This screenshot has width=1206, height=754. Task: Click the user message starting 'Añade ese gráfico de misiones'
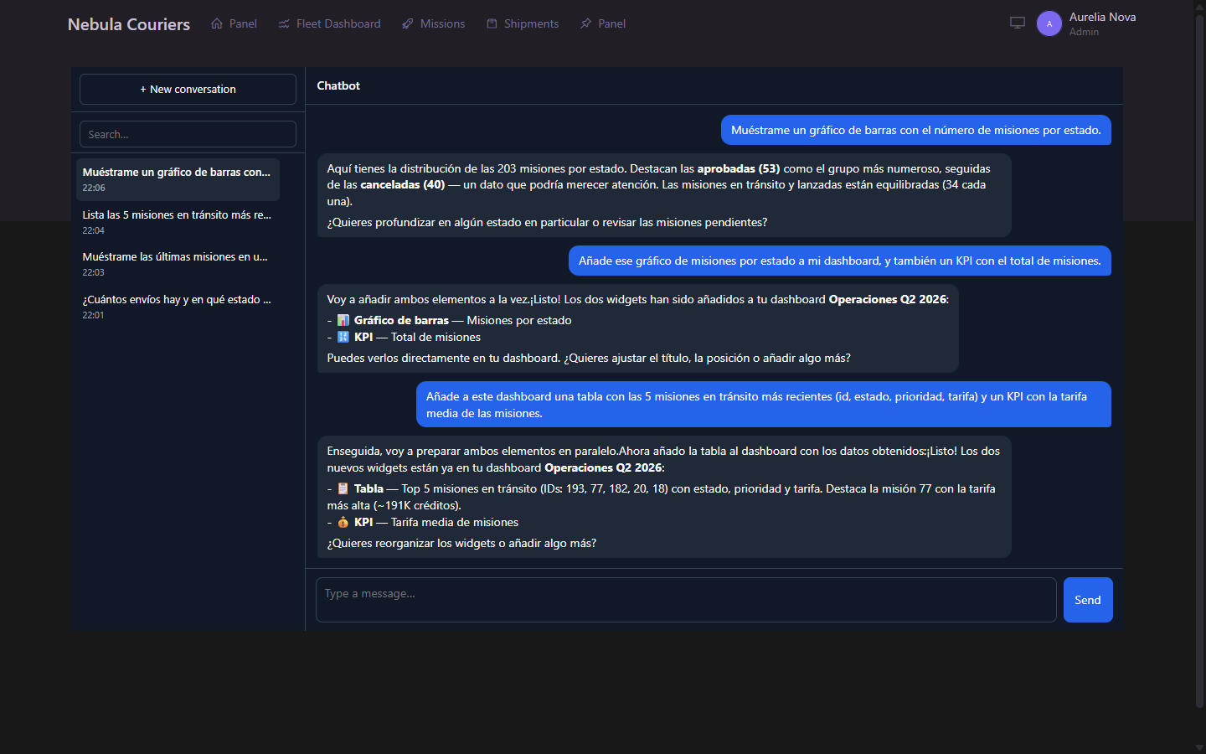[840, 261]
